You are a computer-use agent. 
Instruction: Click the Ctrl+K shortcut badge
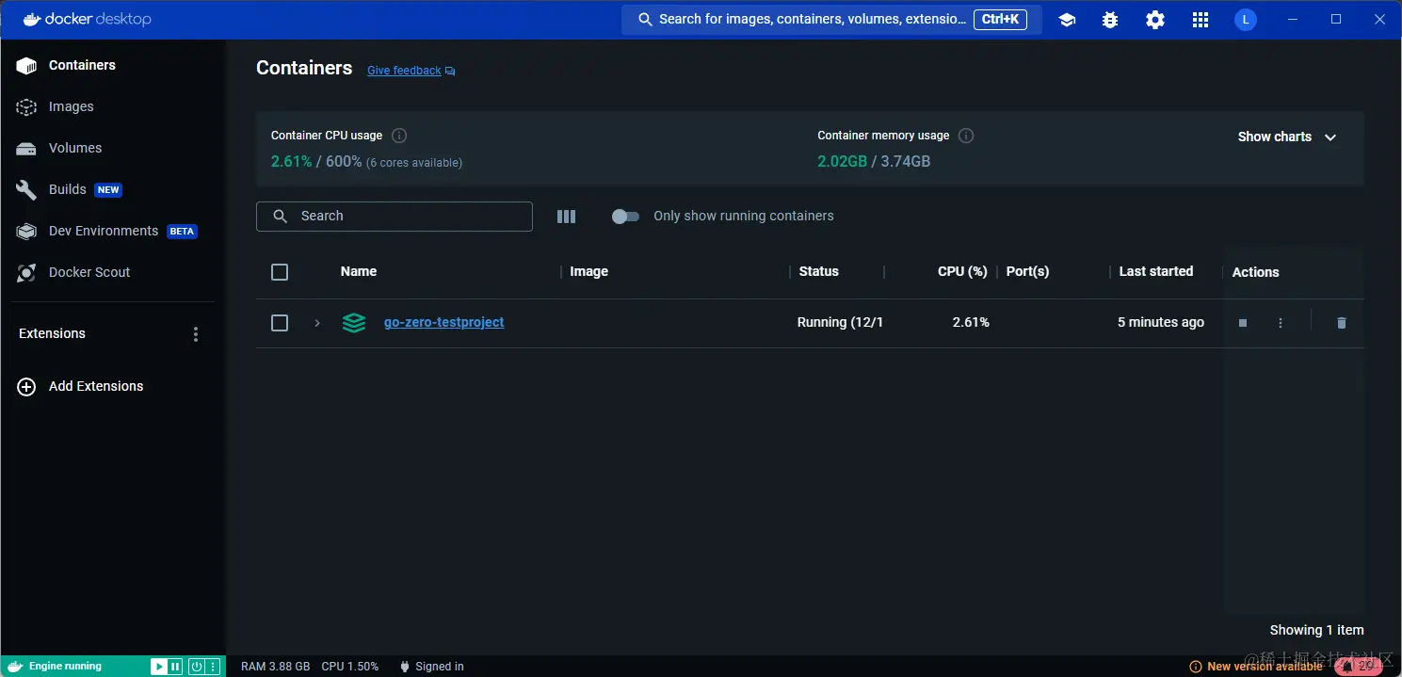1000,20
